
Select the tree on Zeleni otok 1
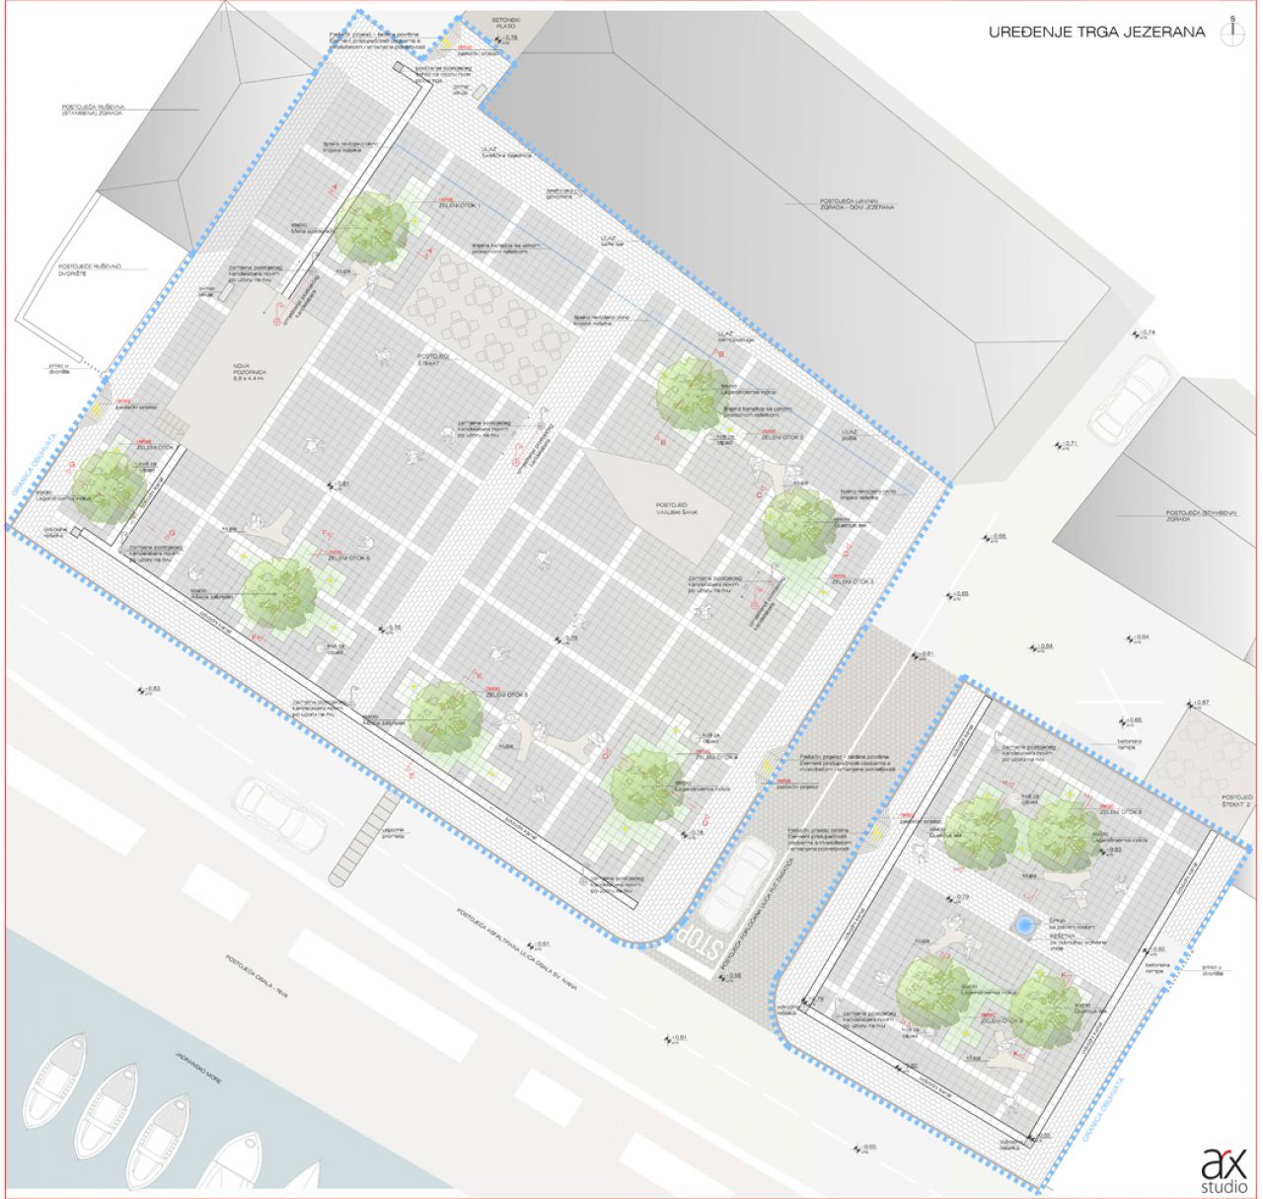pos(371,226)
